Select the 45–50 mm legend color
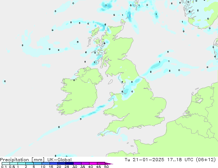This screenshot has width=218, height=168. [101, 164]
